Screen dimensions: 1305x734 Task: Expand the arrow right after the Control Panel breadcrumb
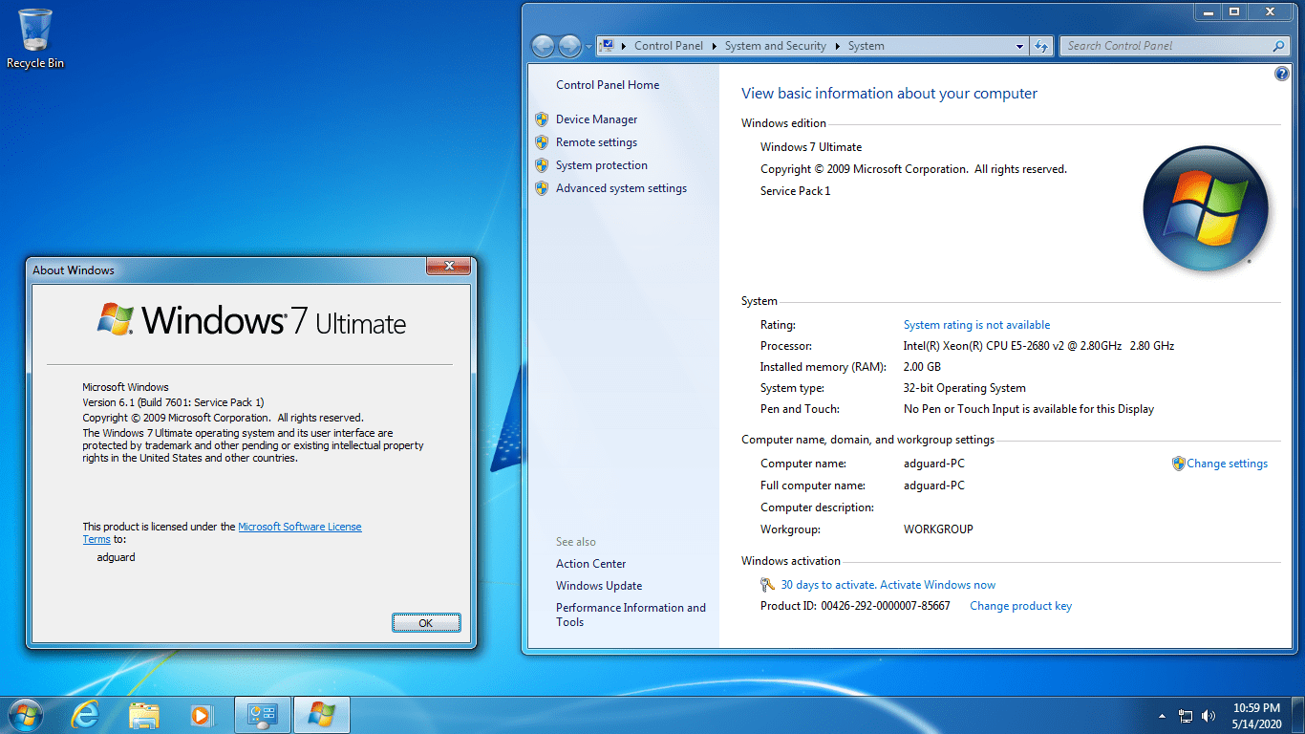(x=714, y=46)
